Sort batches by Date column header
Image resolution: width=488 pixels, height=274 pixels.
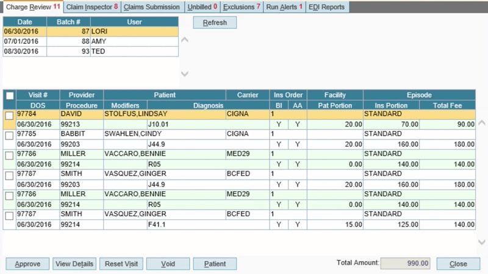point(25,22)
